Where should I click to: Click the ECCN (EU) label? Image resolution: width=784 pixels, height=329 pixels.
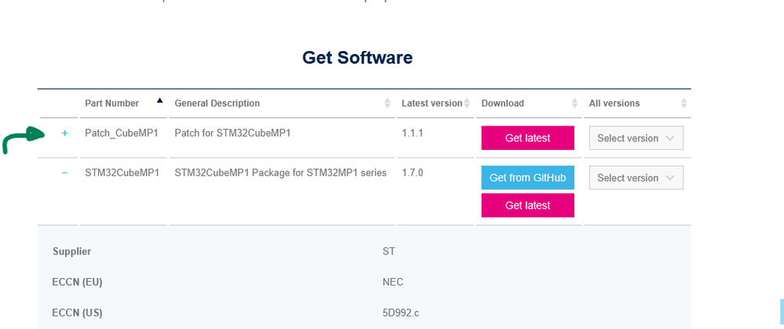pyautogui.click(x=77, y=283)
